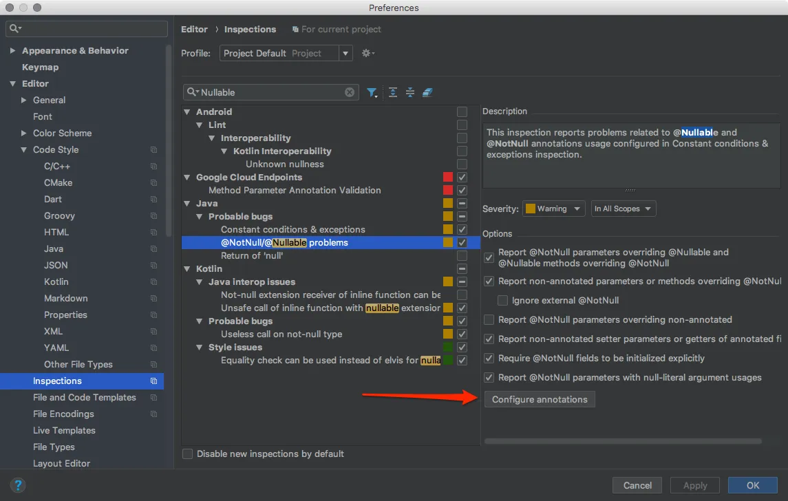Open the Project Default profile dropdown
The width and height of the screenshot is (788, 501).
(x=345, y=53)
